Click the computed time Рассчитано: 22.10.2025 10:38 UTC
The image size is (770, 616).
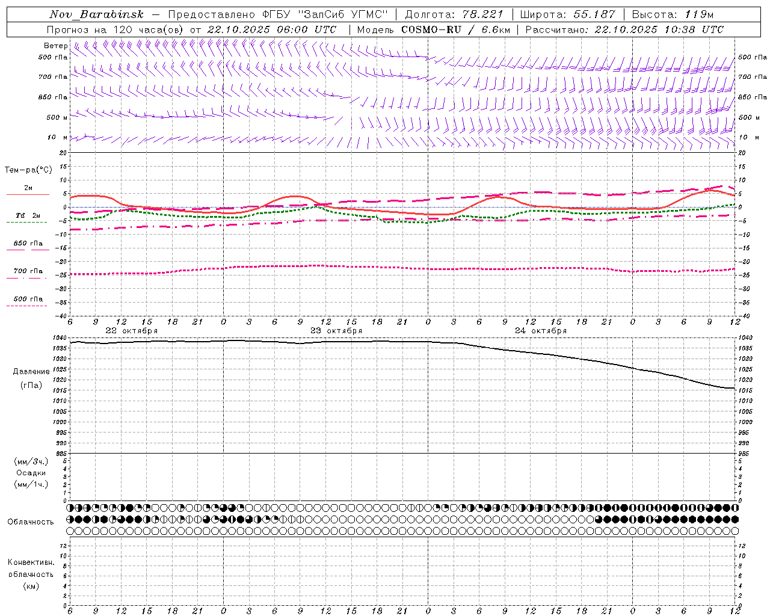pyautogui.click(x=624, y=29)
